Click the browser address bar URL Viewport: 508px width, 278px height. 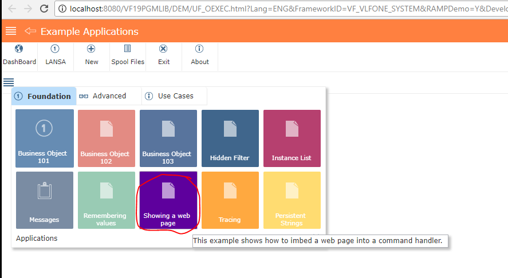pos(288,9)
